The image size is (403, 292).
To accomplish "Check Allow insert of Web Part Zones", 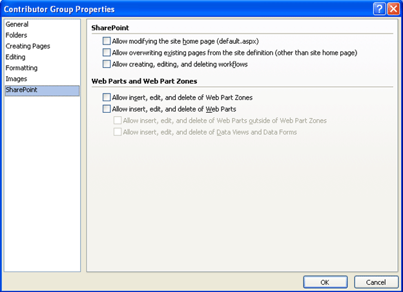I will click(107, 97).
